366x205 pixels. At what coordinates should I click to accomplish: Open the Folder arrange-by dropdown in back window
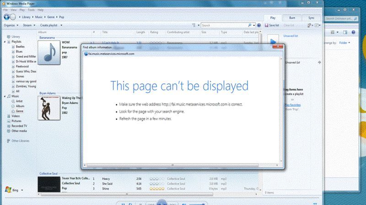click(x=344, y=43)
